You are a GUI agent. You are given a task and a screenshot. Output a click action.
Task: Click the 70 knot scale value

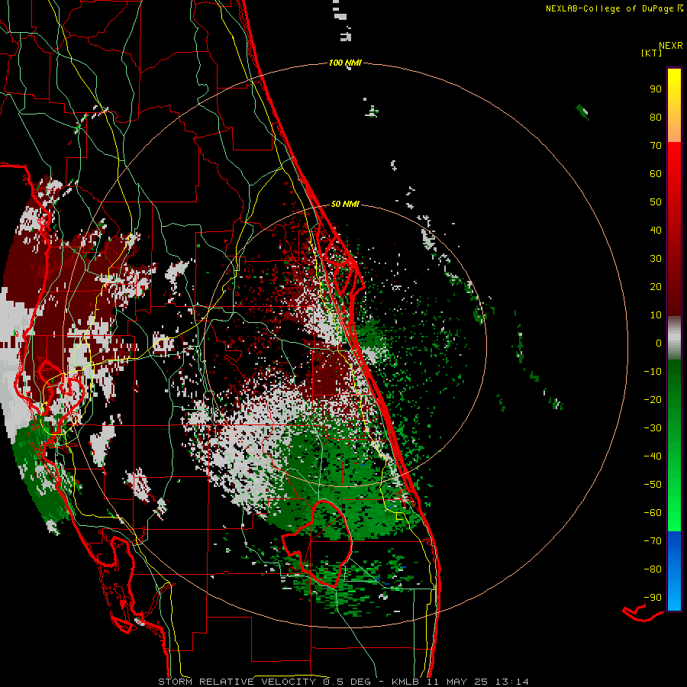tap(656, 146)
